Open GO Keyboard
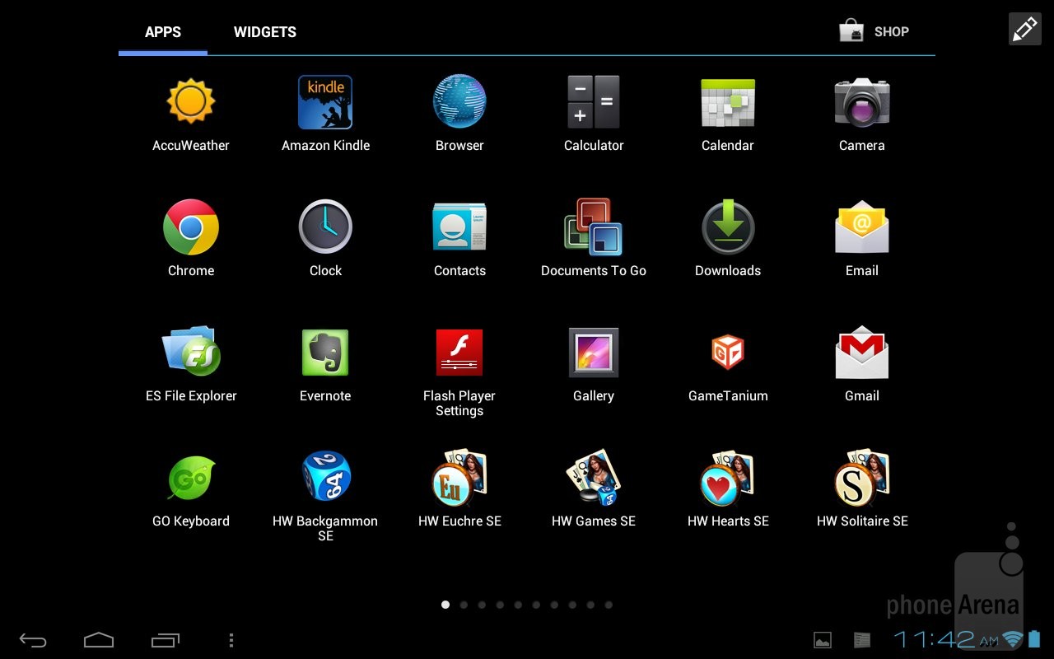 (x=191, y=478)
